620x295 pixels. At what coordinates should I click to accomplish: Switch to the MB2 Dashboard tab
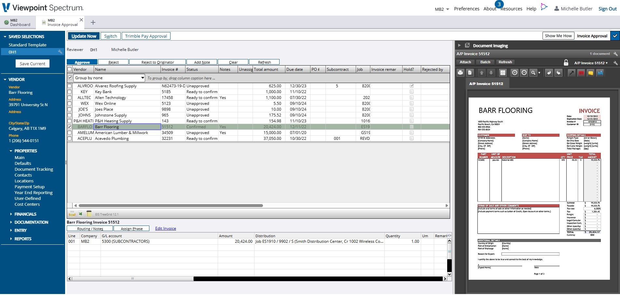(x=18, y=22)
